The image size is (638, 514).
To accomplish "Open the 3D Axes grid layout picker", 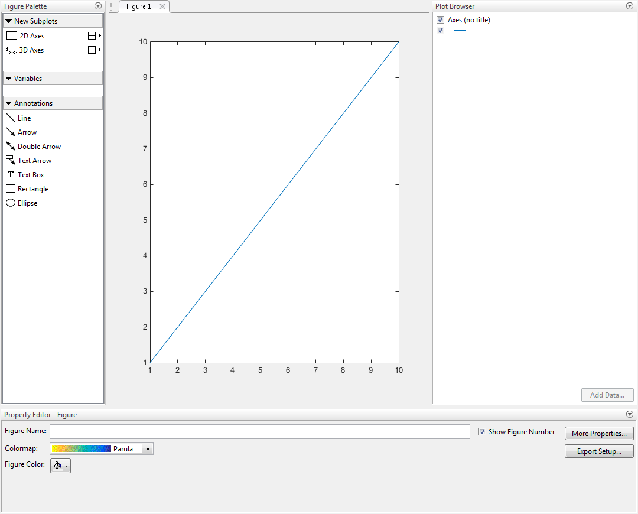I will (92, 50).
